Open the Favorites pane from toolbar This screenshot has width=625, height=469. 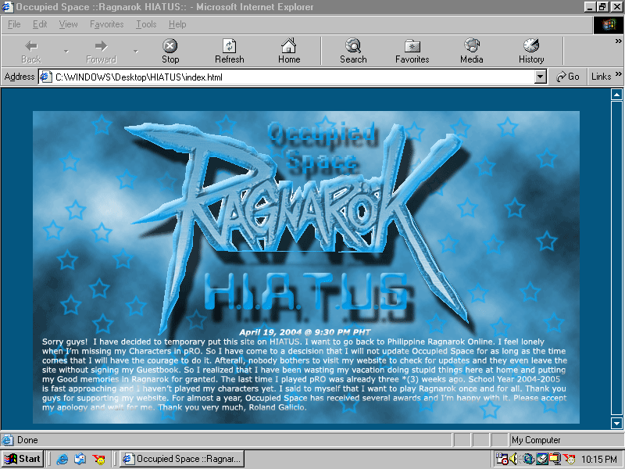pos(412,52)
